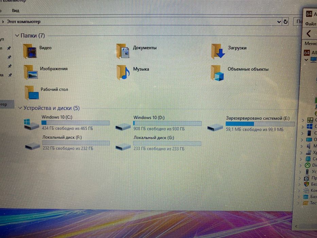Screen dimensions: 317x238
Task: Select the motherboard icon in the AIDA64 tree
Action: point(310,120)
